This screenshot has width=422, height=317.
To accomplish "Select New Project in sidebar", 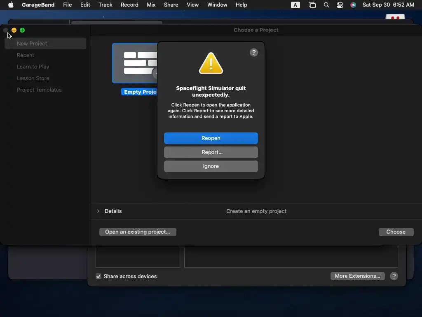I will (x=45, y=43).
